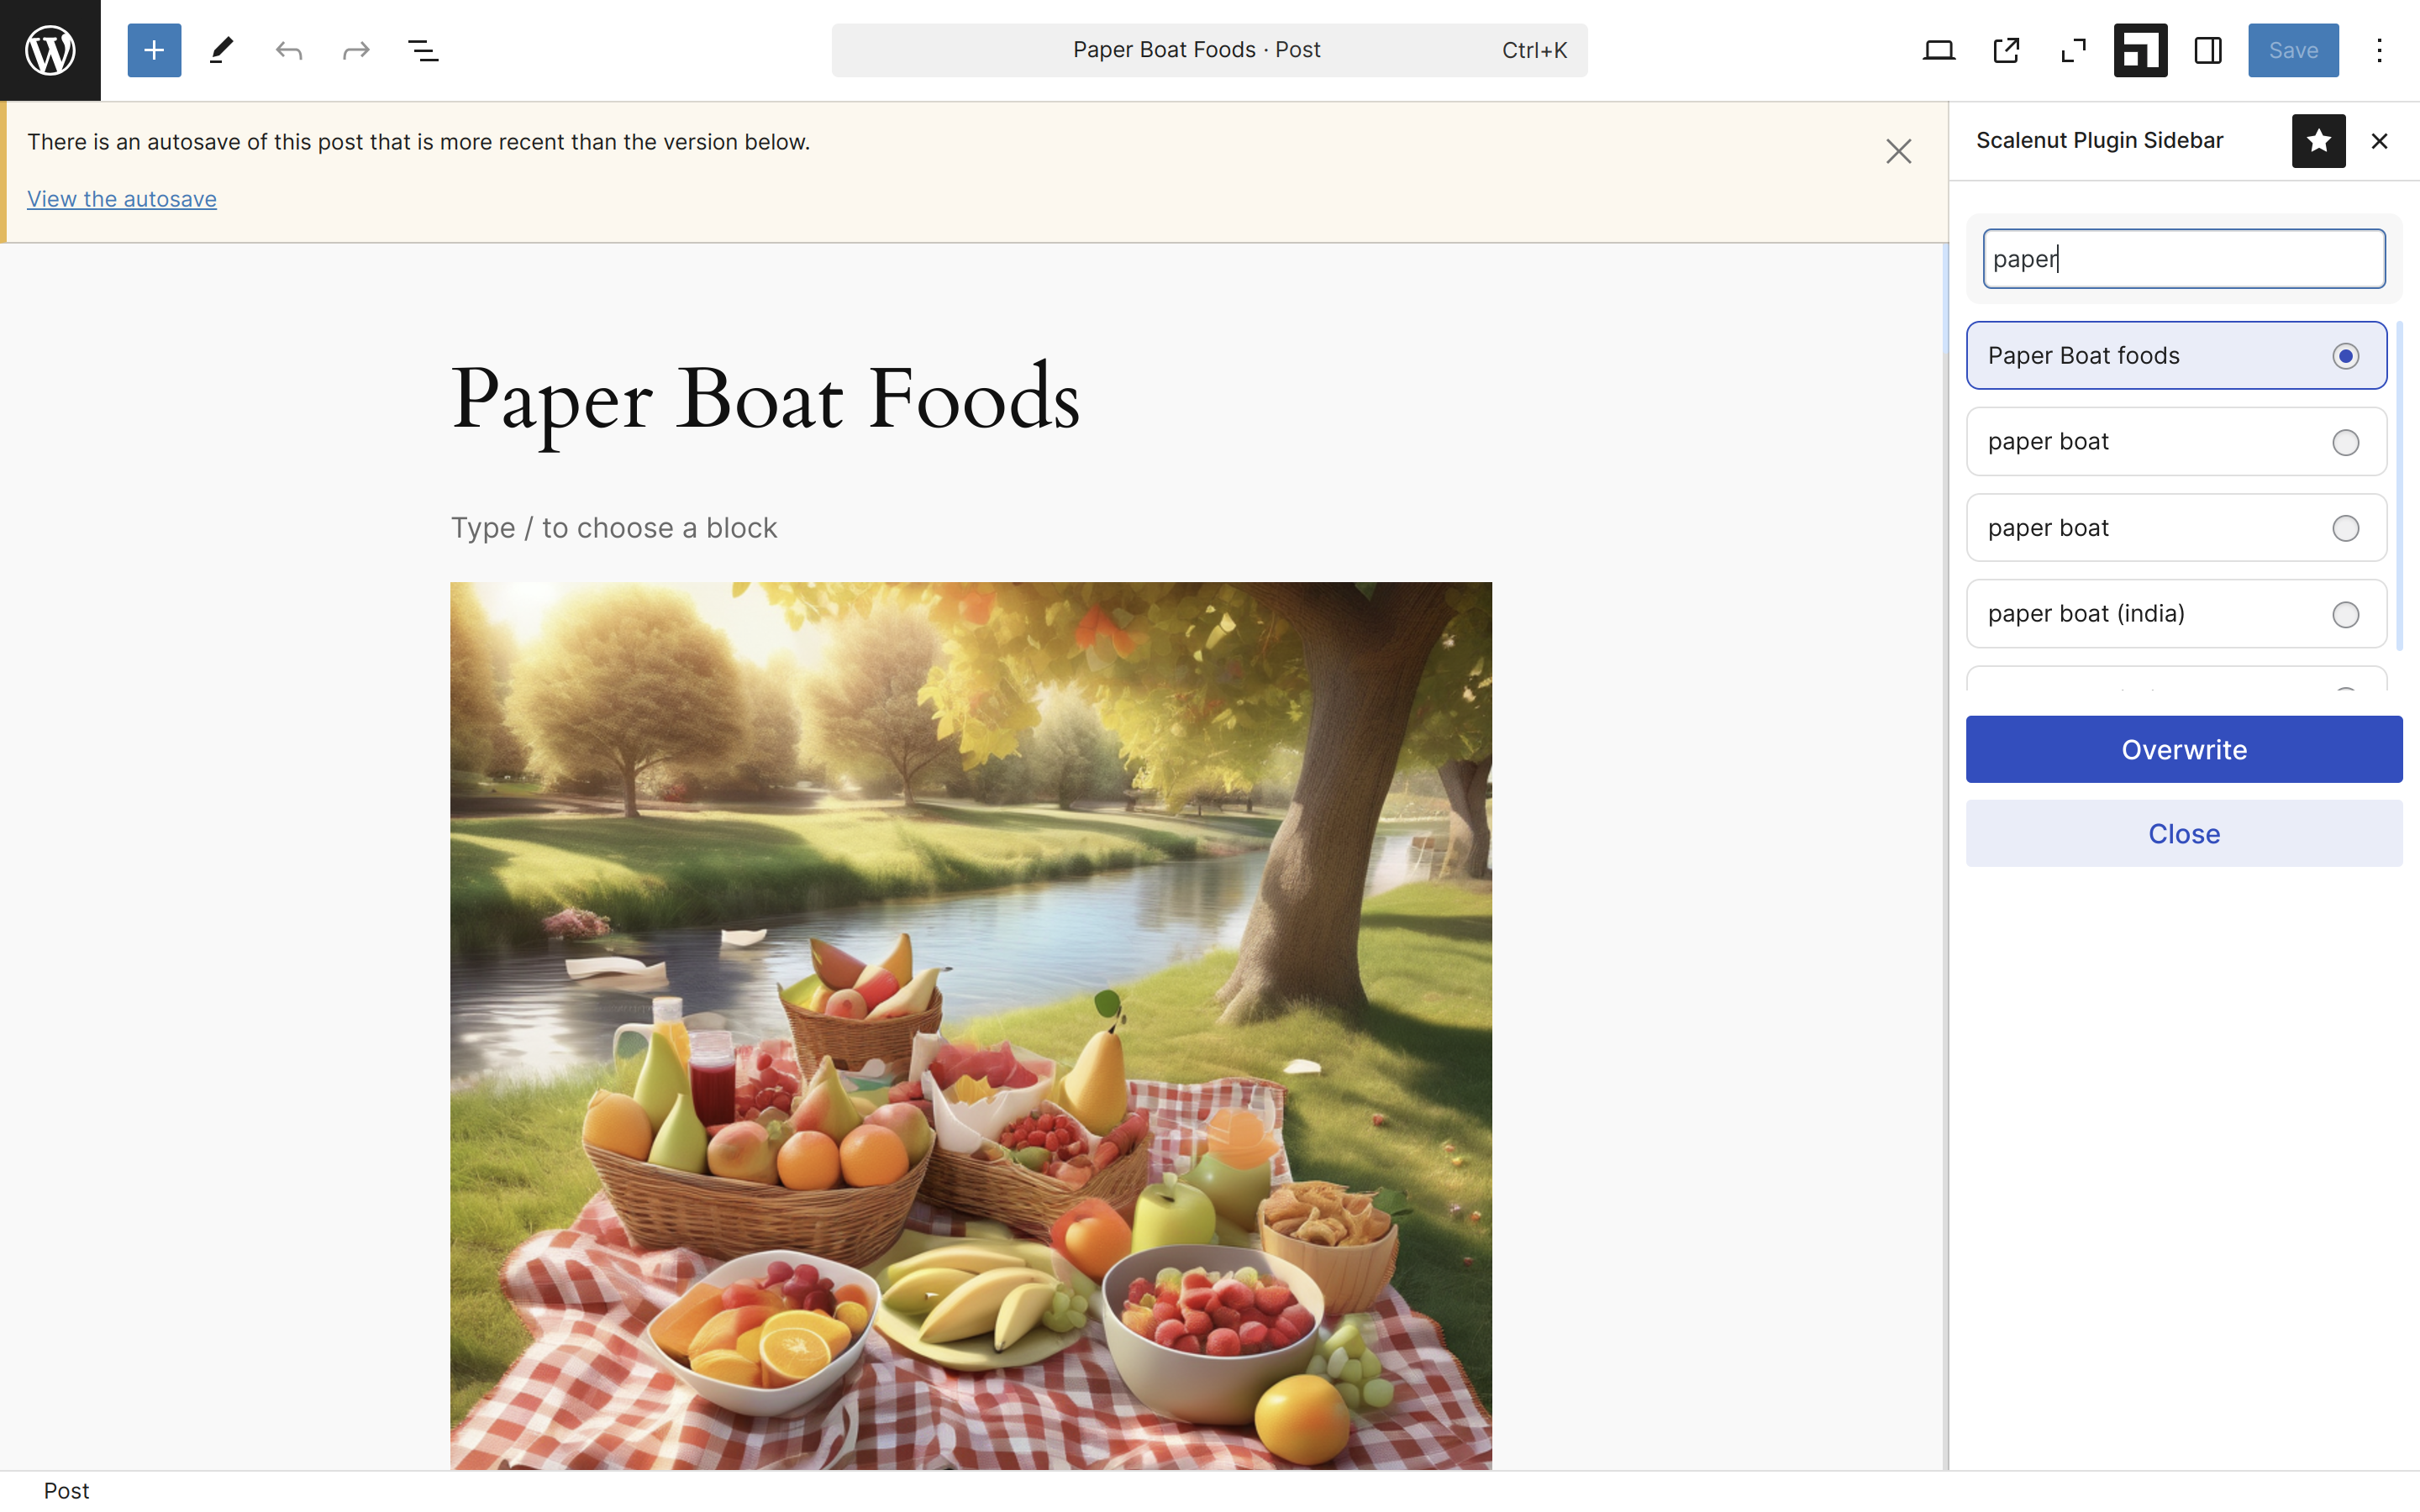
Task: Open the Document Overview list view
Action: [423, 50]
